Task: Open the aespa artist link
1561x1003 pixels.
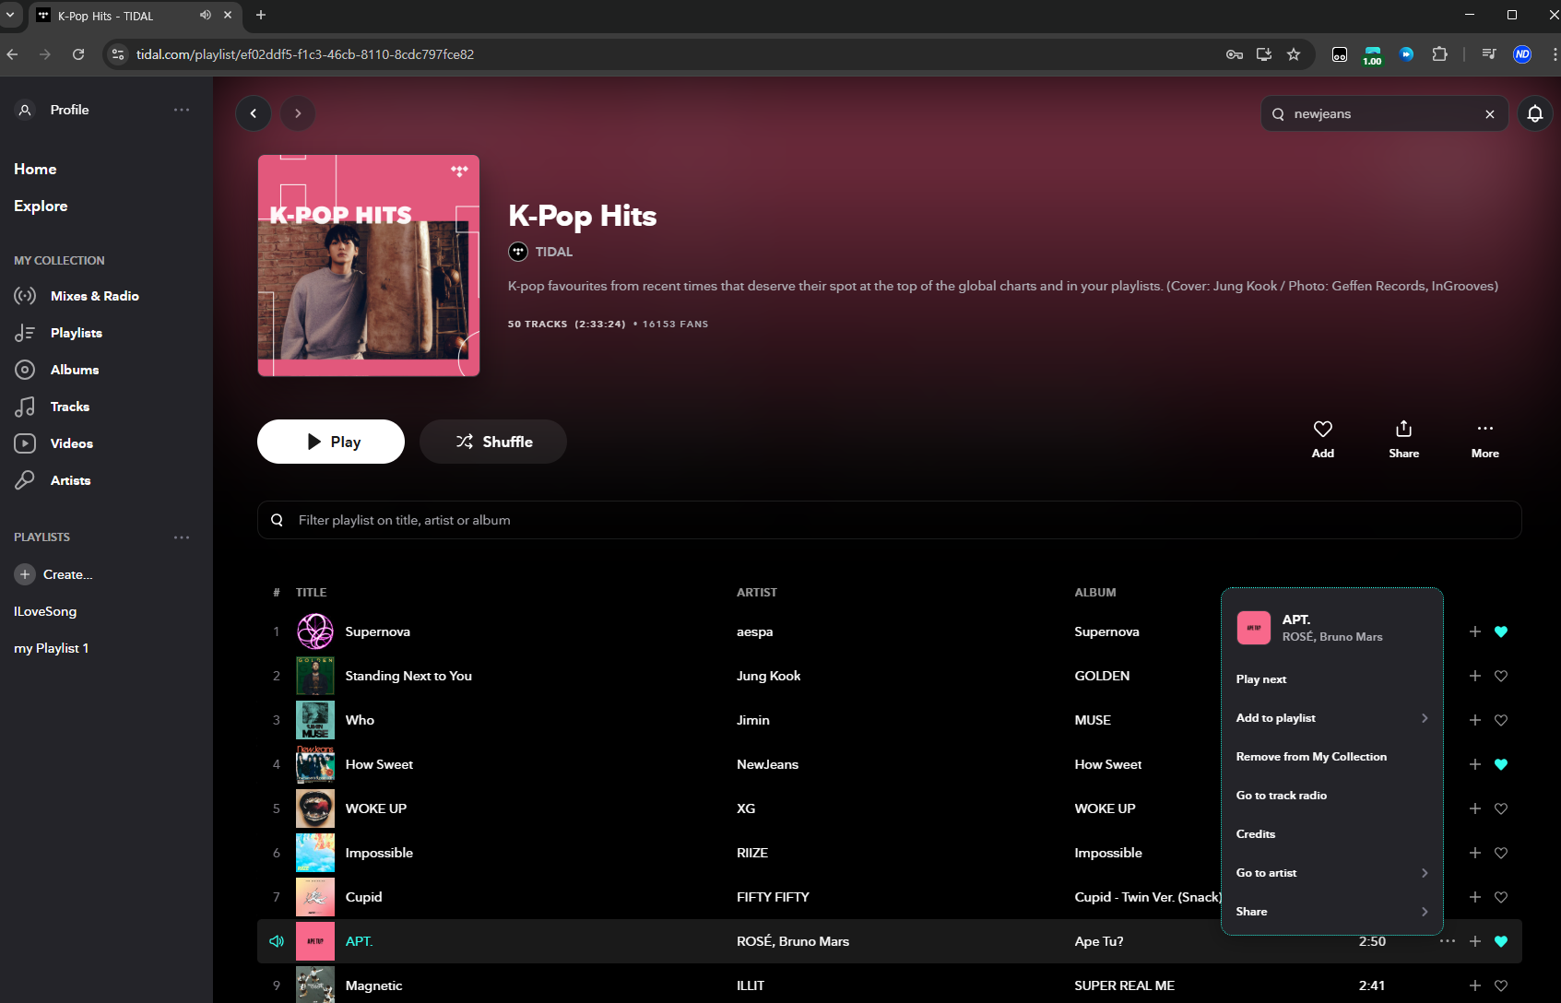Action: click(x=755, y=631)
